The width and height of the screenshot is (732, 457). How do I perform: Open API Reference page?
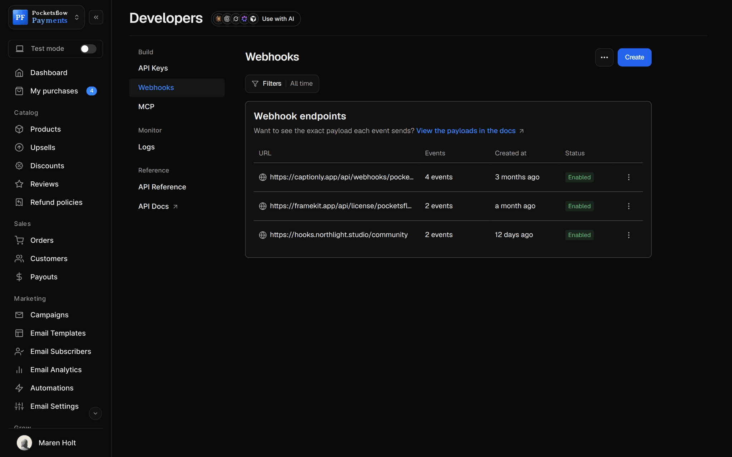point(162,187)
